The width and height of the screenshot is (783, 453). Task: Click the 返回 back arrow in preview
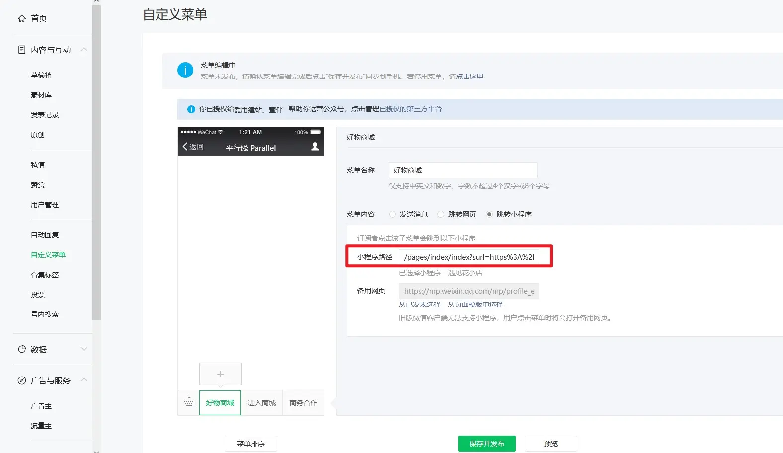[185, 147]
